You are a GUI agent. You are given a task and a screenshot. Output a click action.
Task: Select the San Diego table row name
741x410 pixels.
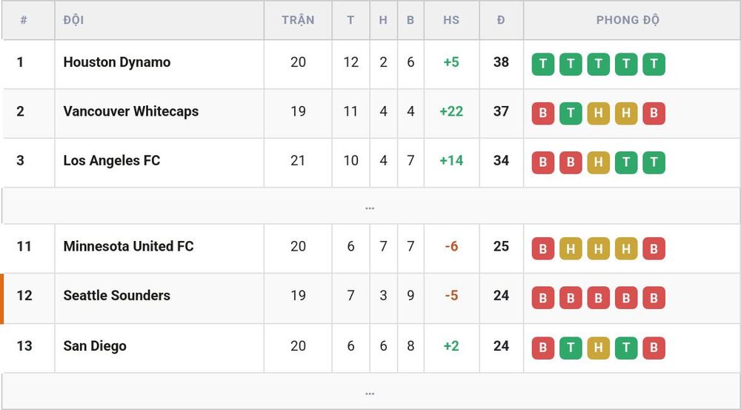95,346
